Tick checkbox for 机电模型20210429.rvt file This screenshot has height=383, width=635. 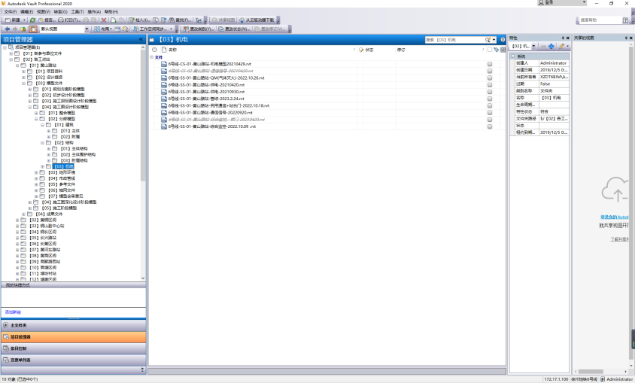click(x=490, y=64)
